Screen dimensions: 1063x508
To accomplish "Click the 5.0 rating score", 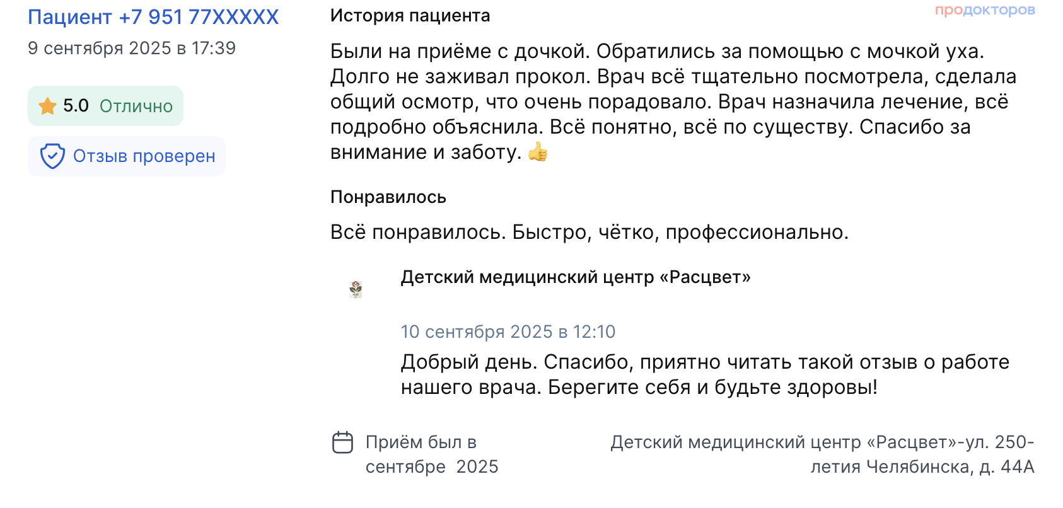I will 76,106.
